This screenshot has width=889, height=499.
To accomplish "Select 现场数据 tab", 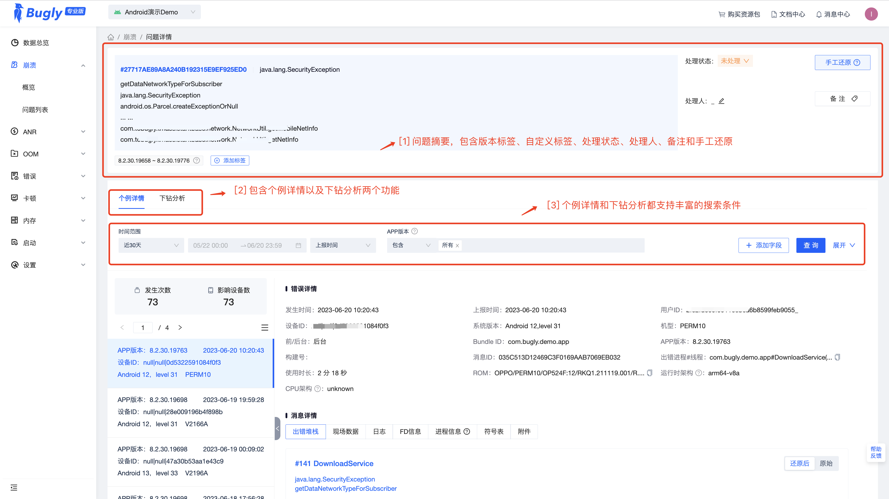I will [345, 432].
